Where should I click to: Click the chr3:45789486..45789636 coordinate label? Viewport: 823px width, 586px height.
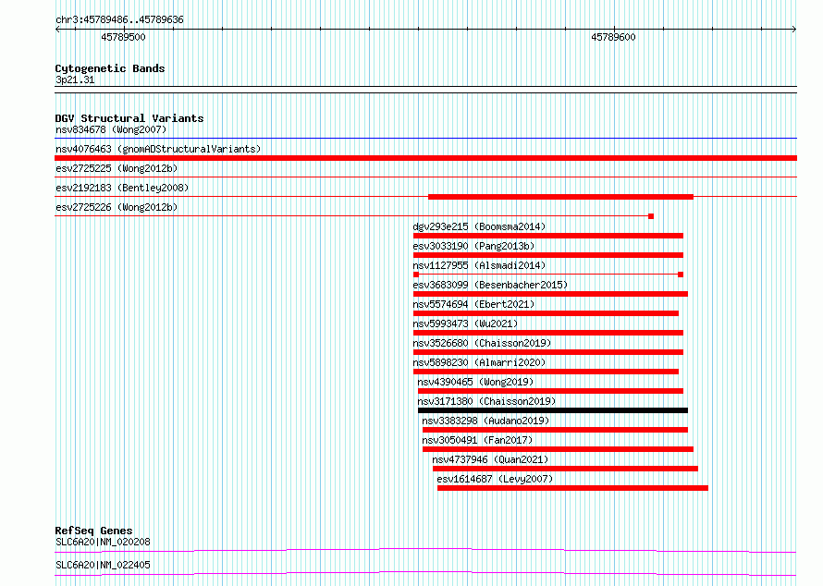click(119, 19)
